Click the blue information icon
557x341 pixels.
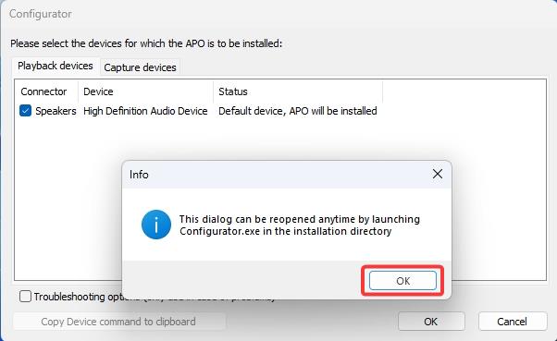point(156,225)
